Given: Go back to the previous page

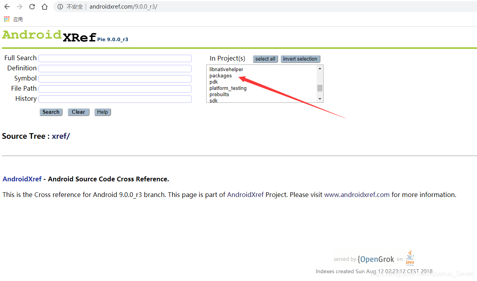Looking at the screenshot, I should point(7,7).
